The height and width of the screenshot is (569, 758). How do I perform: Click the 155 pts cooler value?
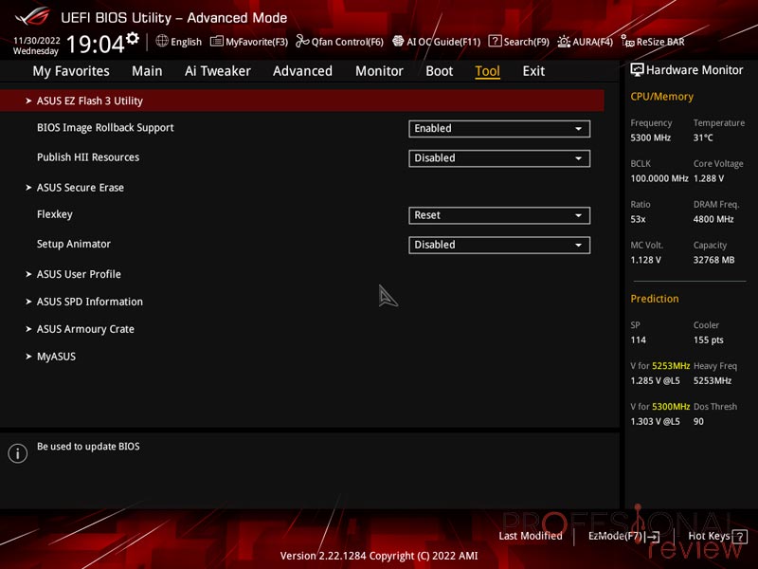coord(708,340)
